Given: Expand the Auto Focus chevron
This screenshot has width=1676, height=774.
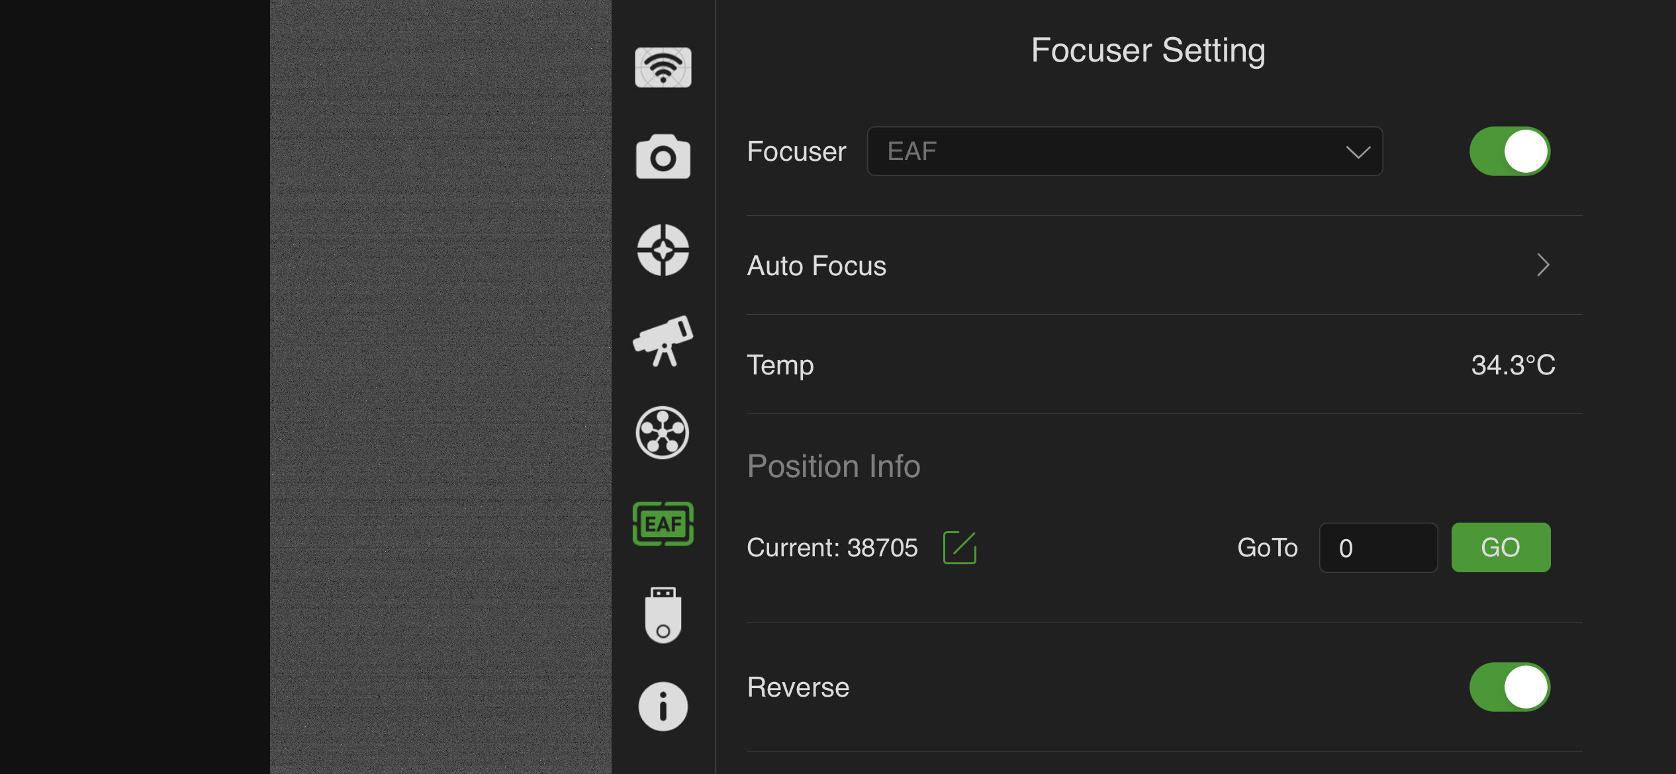Looking at the screenshot, I should pos(1543,265).
